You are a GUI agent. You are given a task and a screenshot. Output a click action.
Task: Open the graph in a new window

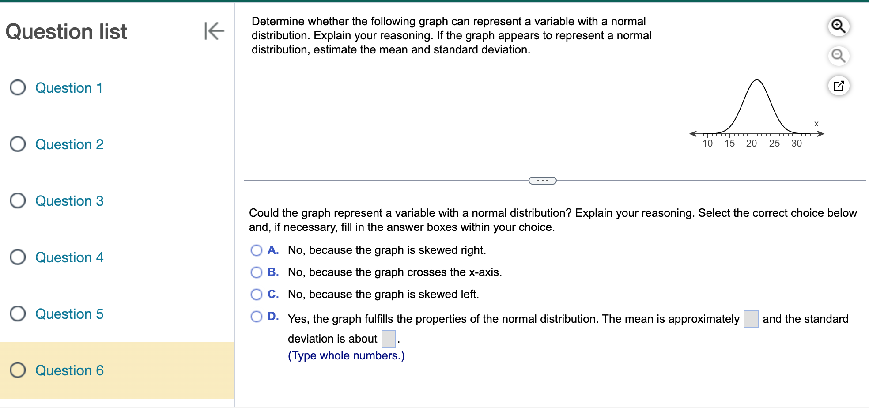click(x=839, y=86)
